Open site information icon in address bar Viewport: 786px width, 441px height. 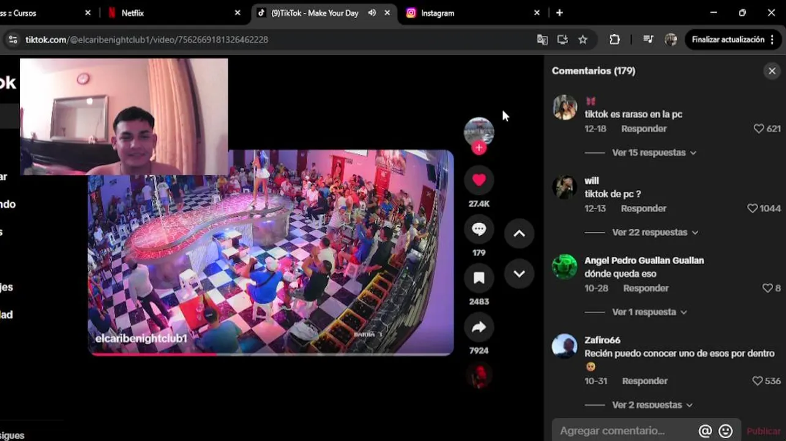pos(12,40)
